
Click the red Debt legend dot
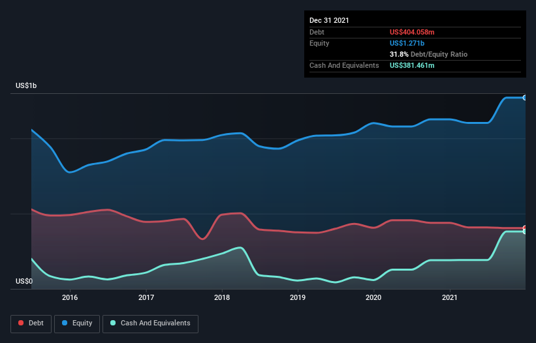pos(21,323)
